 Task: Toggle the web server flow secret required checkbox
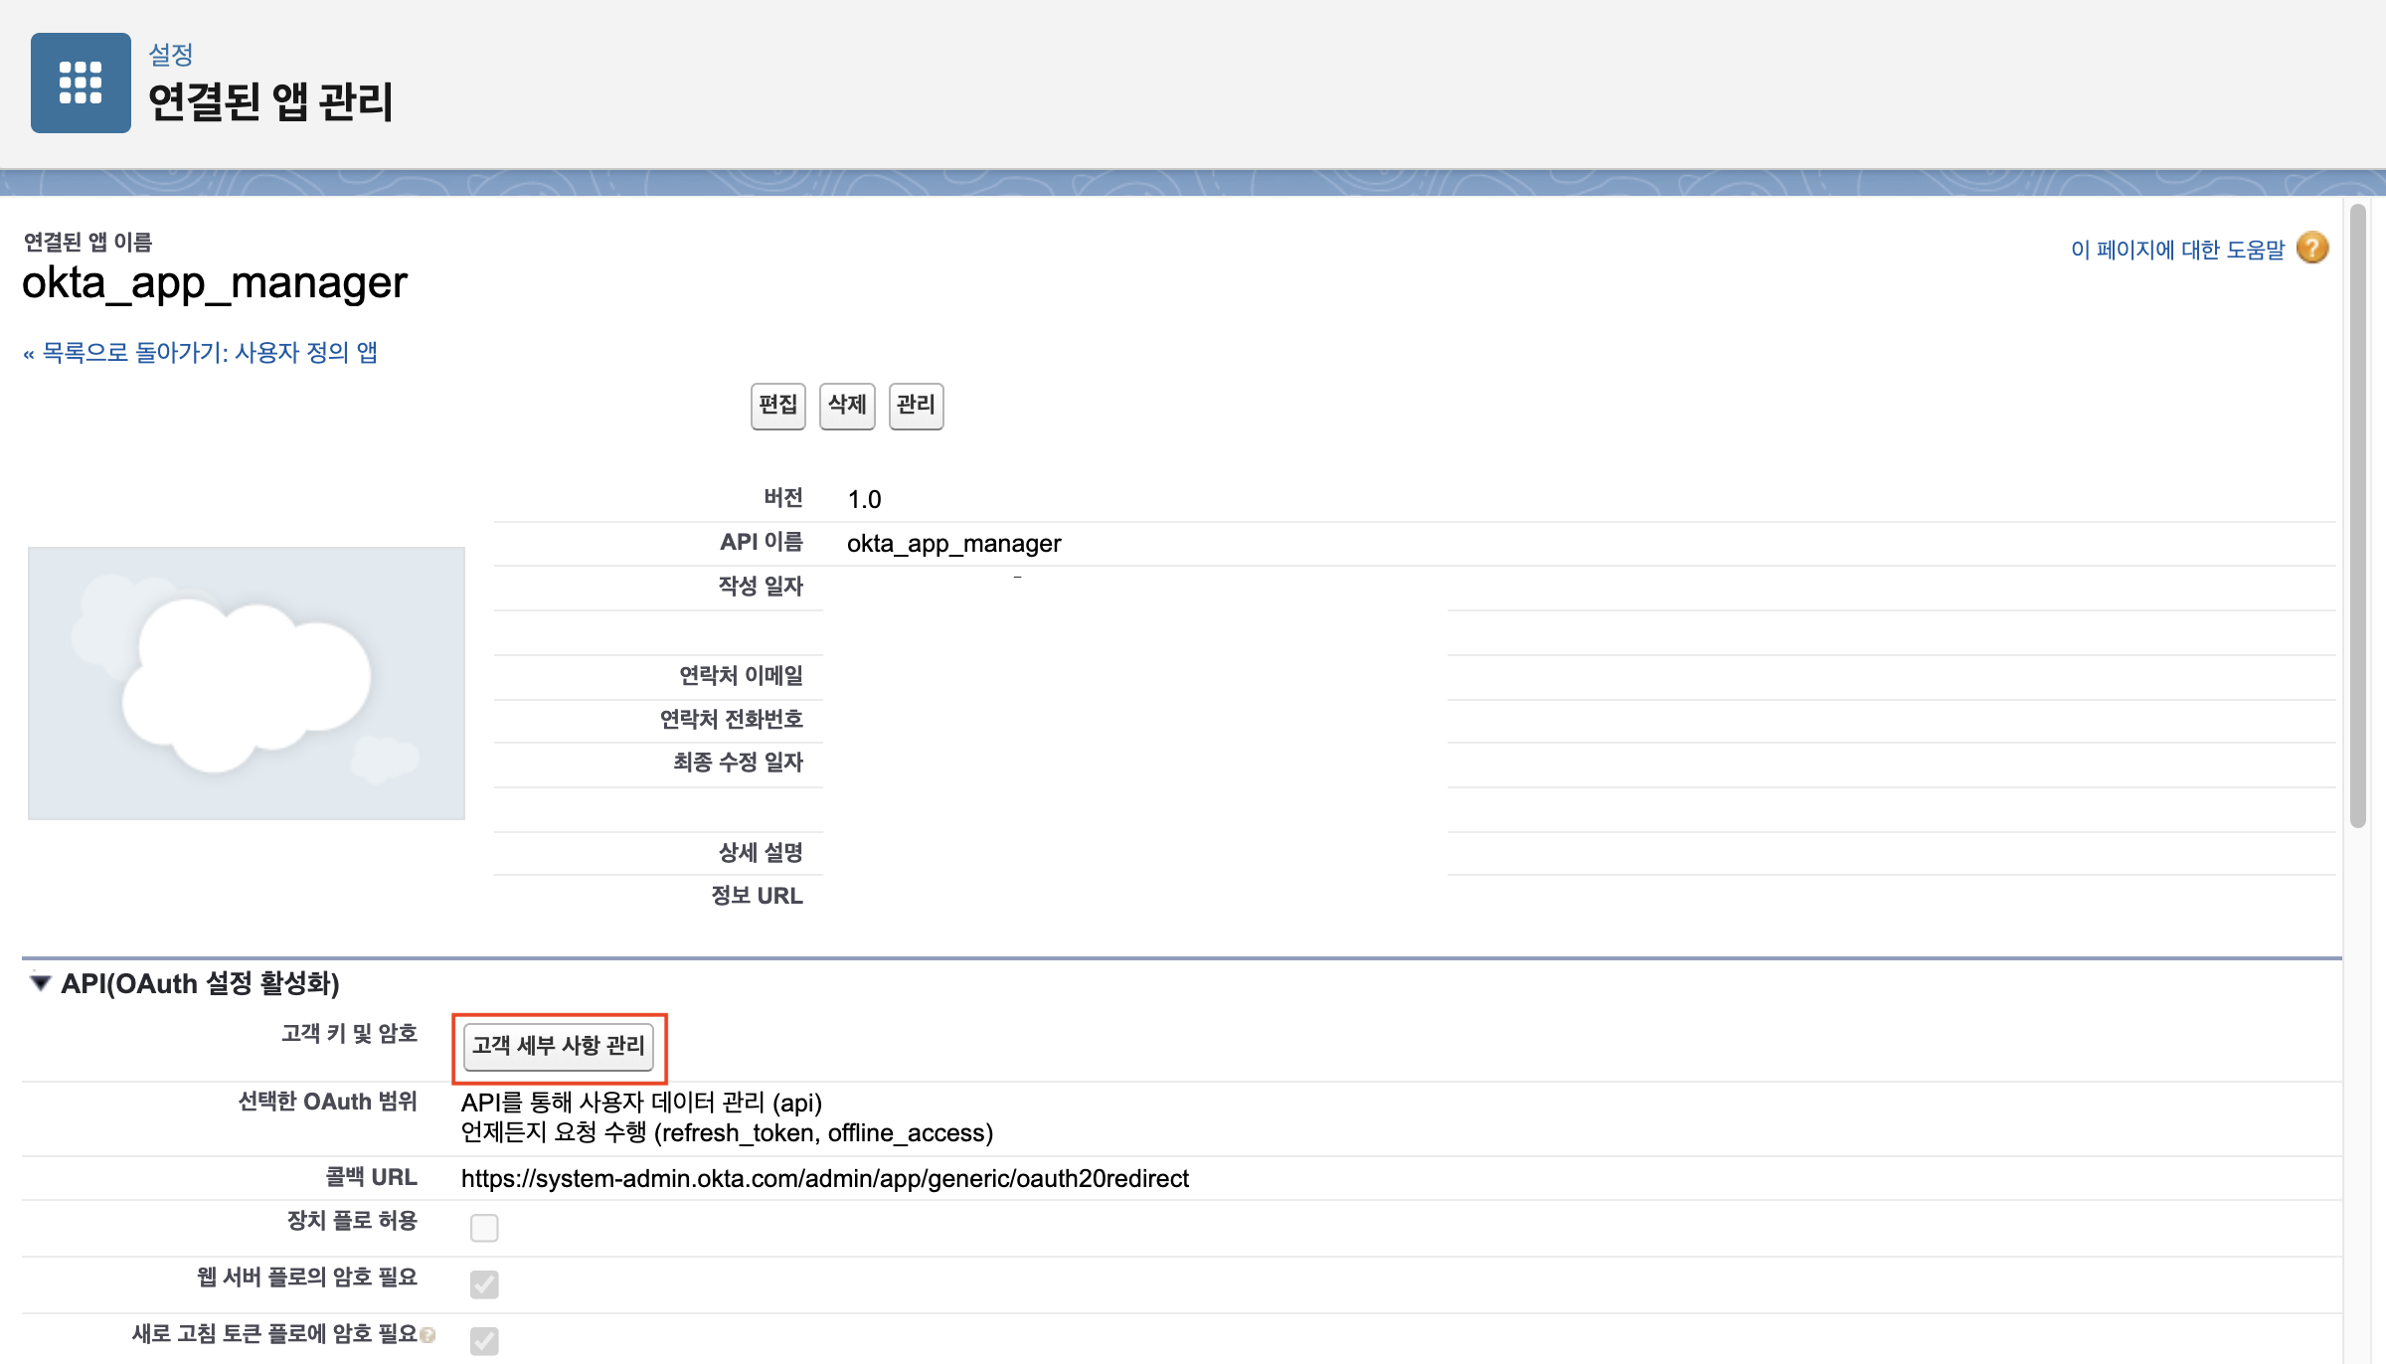(x=484, y=1283)
